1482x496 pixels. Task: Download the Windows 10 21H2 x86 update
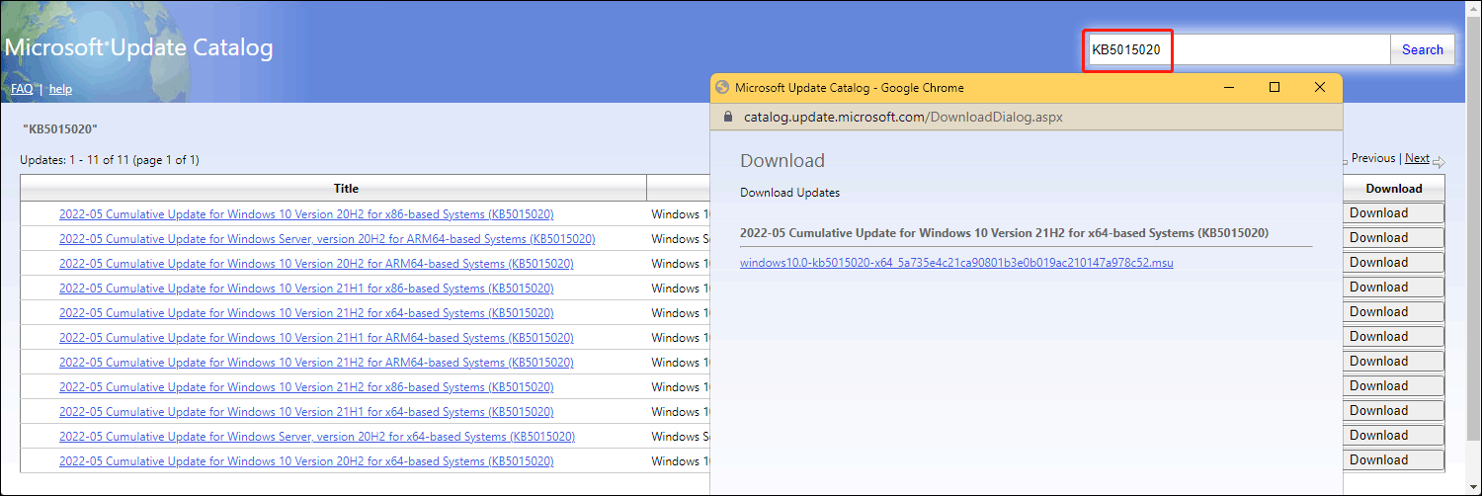pos(1393,386)
